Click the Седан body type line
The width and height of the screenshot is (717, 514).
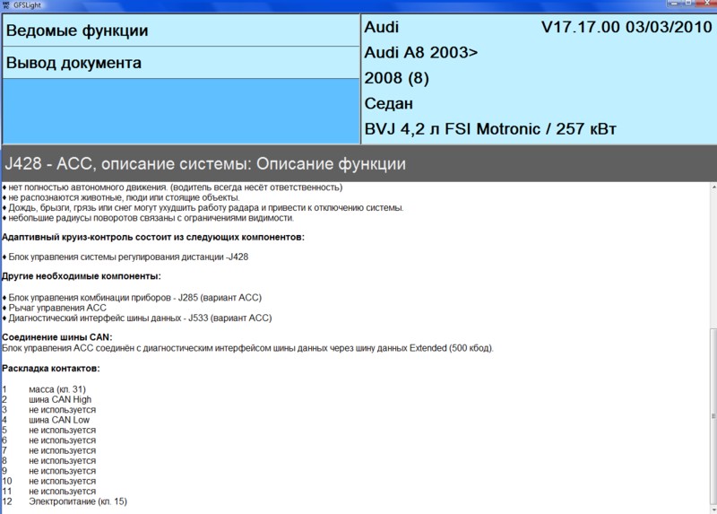pos(389,103)
